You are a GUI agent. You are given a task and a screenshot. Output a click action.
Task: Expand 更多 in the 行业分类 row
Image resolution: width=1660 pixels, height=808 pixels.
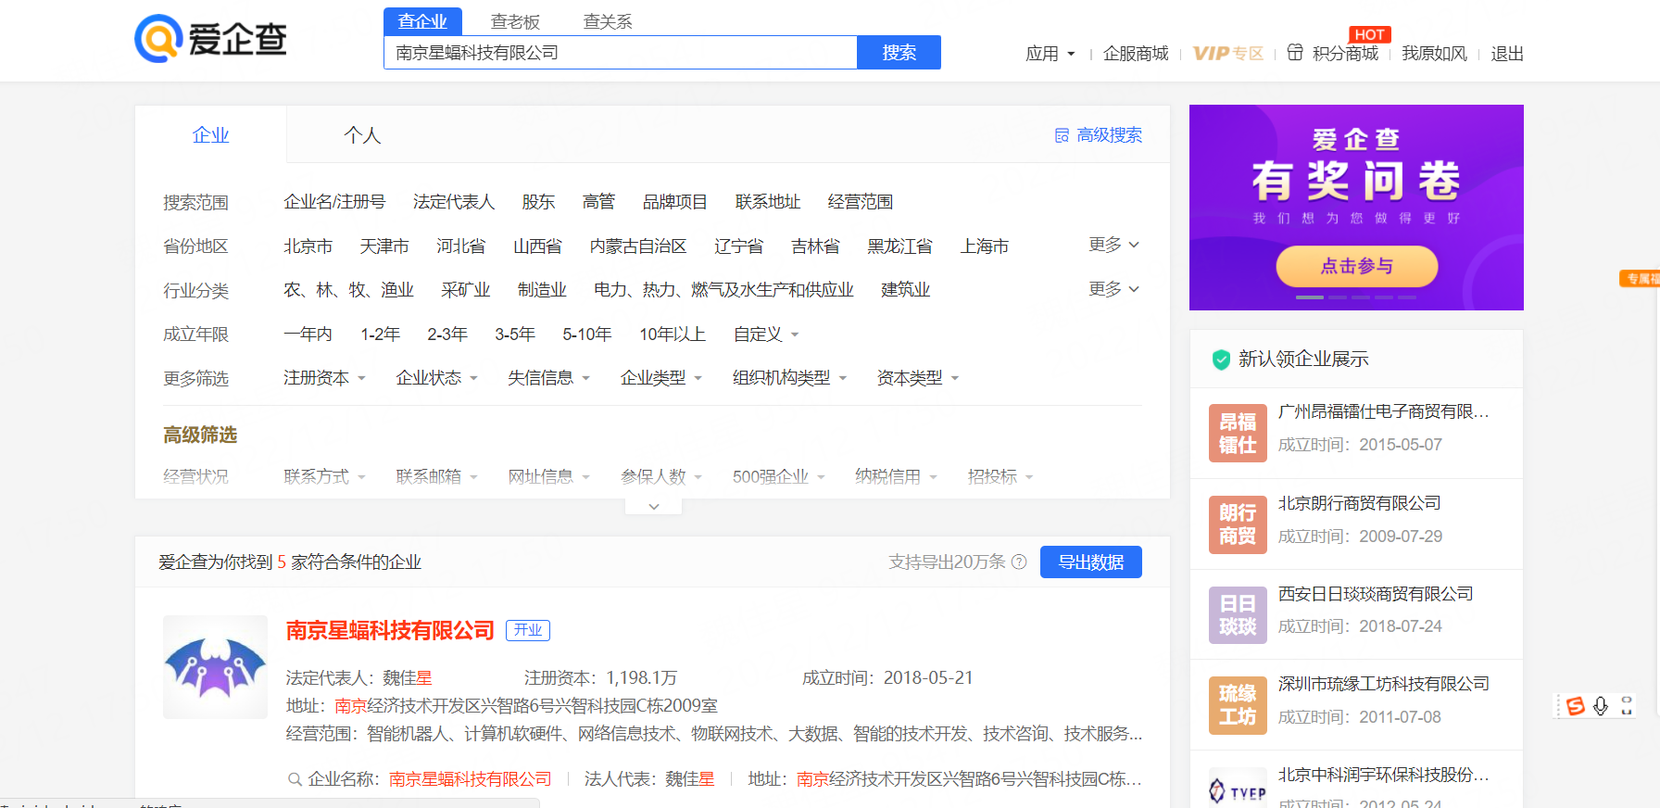point(1113,289)
